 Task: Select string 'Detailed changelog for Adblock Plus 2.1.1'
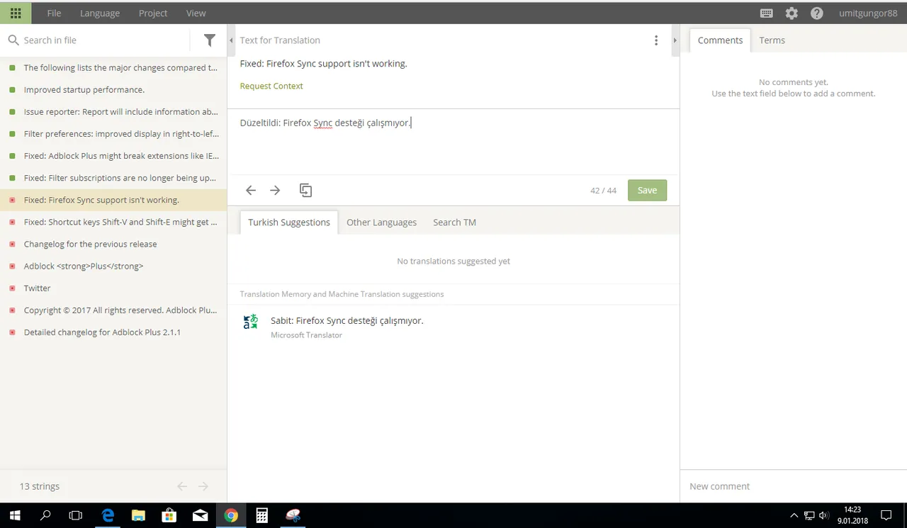(113, 332)
